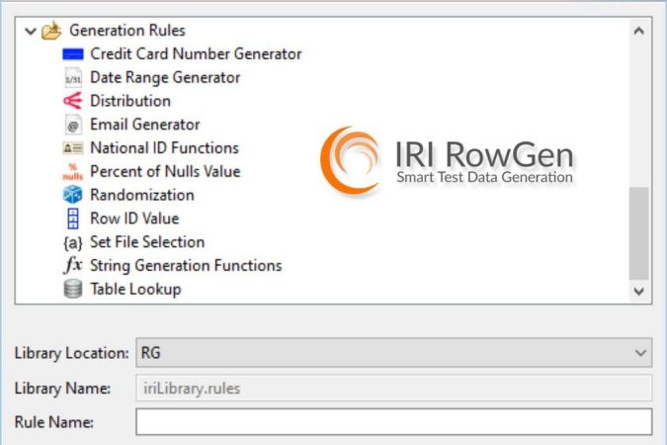Image resolution: width=667 pixels, height=445 pixels.
Task: Select the Row ID Value icon
Action: click(x=73, y=219)
